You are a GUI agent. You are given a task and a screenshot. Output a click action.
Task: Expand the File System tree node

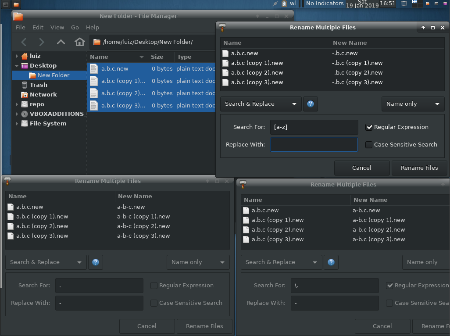point(17,124)
